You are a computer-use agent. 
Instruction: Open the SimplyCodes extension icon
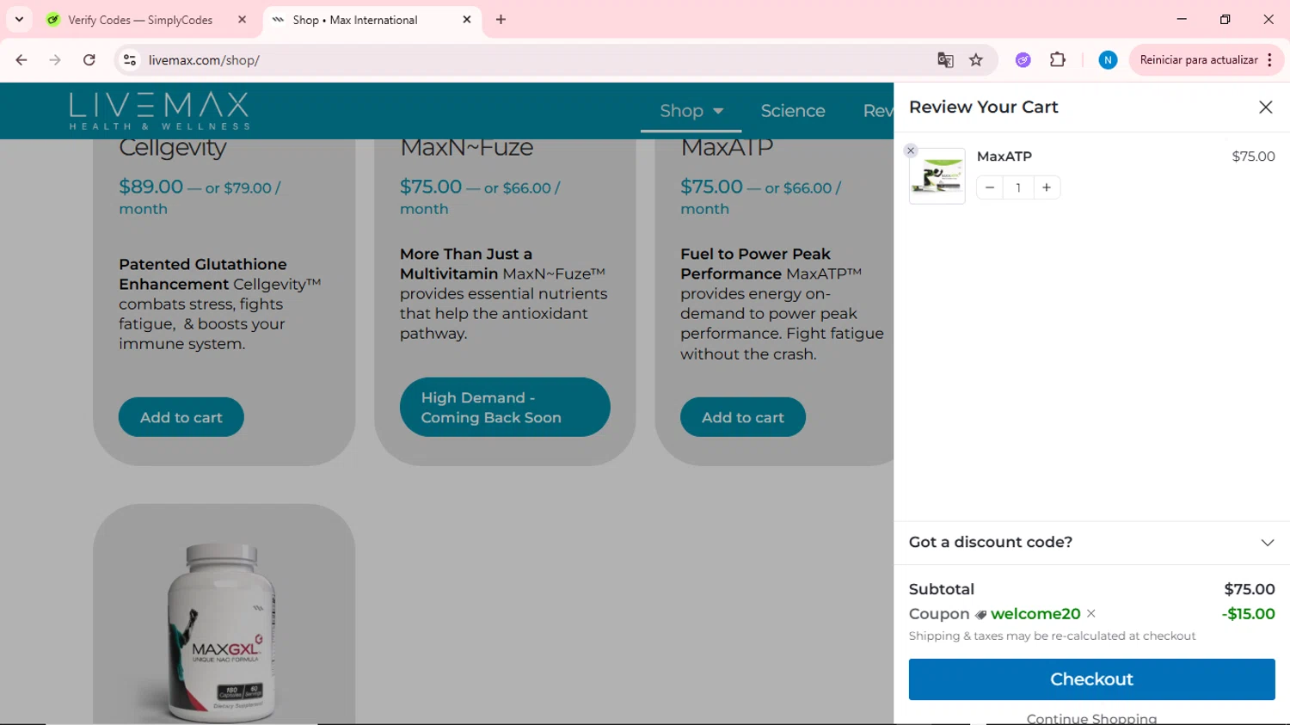click(x=1023, y=60)
